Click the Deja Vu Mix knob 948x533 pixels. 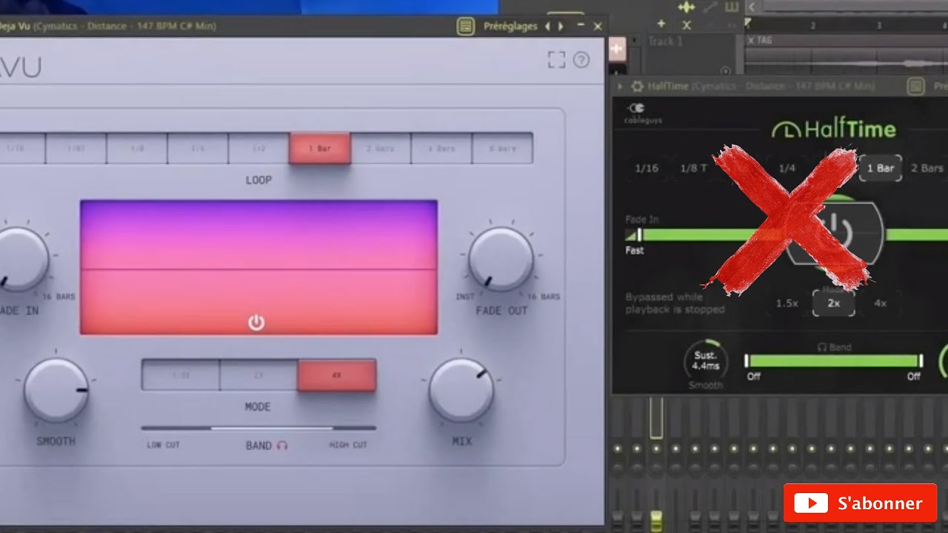(x=461, y=390)
